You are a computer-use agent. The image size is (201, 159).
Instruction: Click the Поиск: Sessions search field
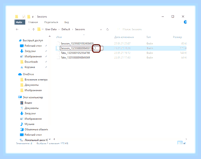point(132,29)
